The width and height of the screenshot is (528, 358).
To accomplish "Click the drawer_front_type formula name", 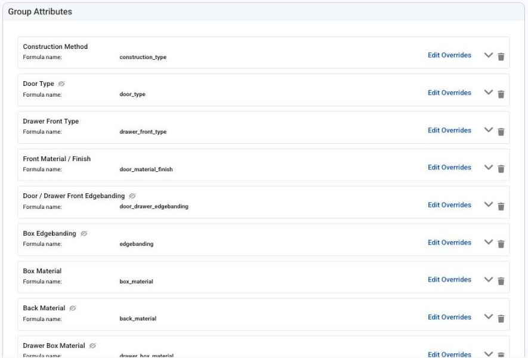I will [143, 132].
